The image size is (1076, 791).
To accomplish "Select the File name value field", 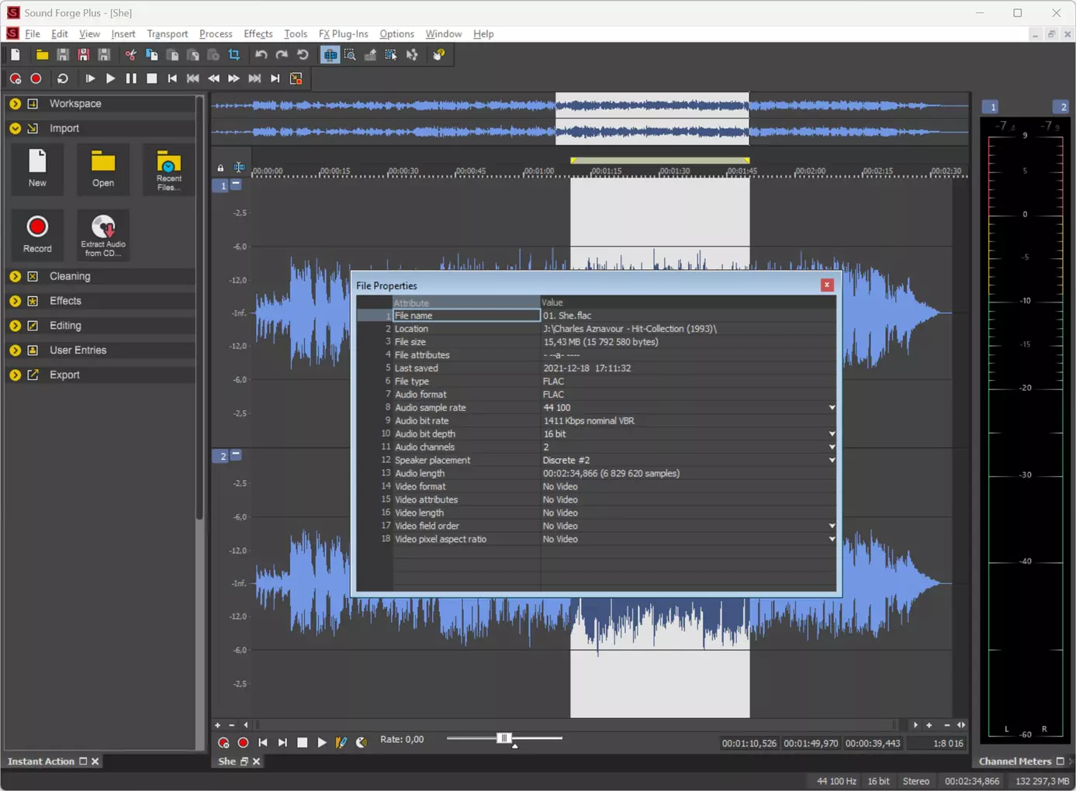I will click(688, 316).
